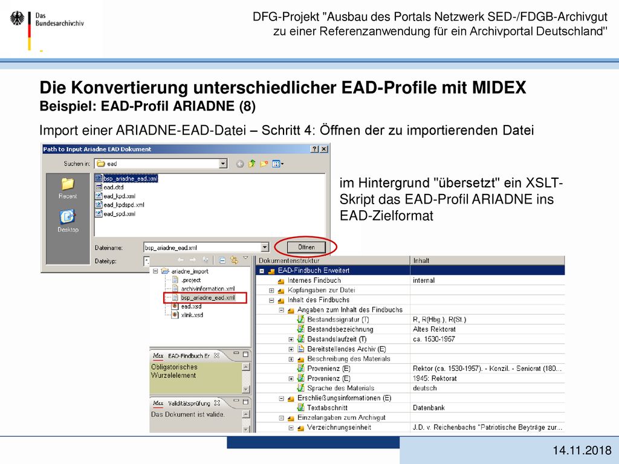Select file bsp_ariadne_ead.xml in file list

126,178
